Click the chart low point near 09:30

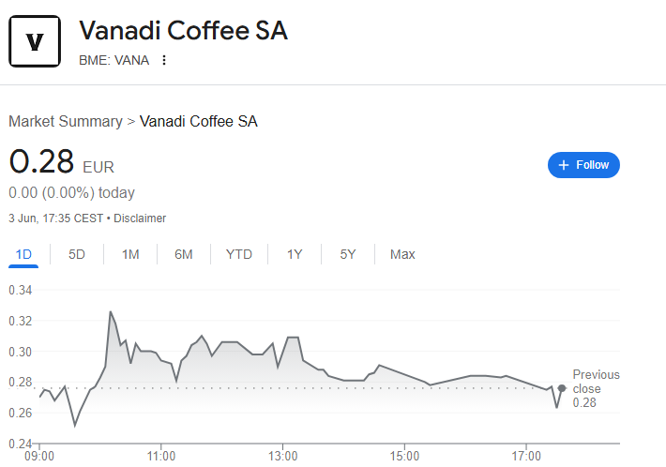click(x=75, y=425)
